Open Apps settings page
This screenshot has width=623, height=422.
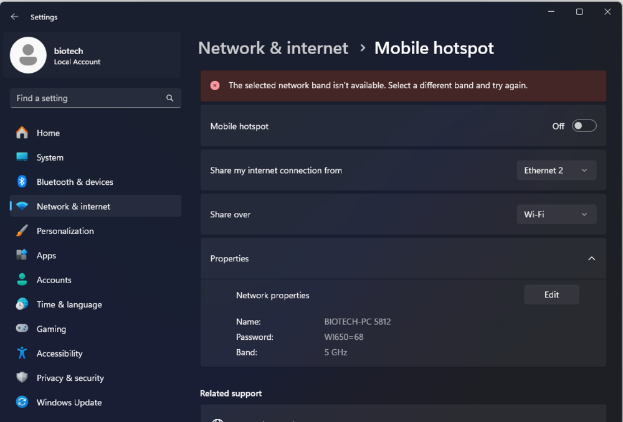pyautogui.click(x=46, y=255)
